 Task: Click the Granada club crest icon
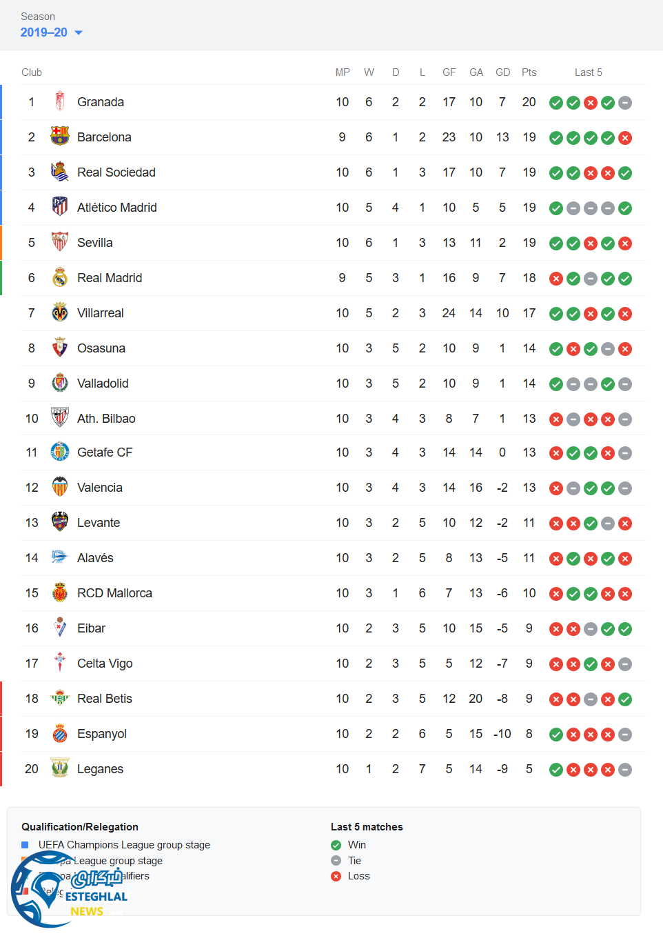[60, 102]
